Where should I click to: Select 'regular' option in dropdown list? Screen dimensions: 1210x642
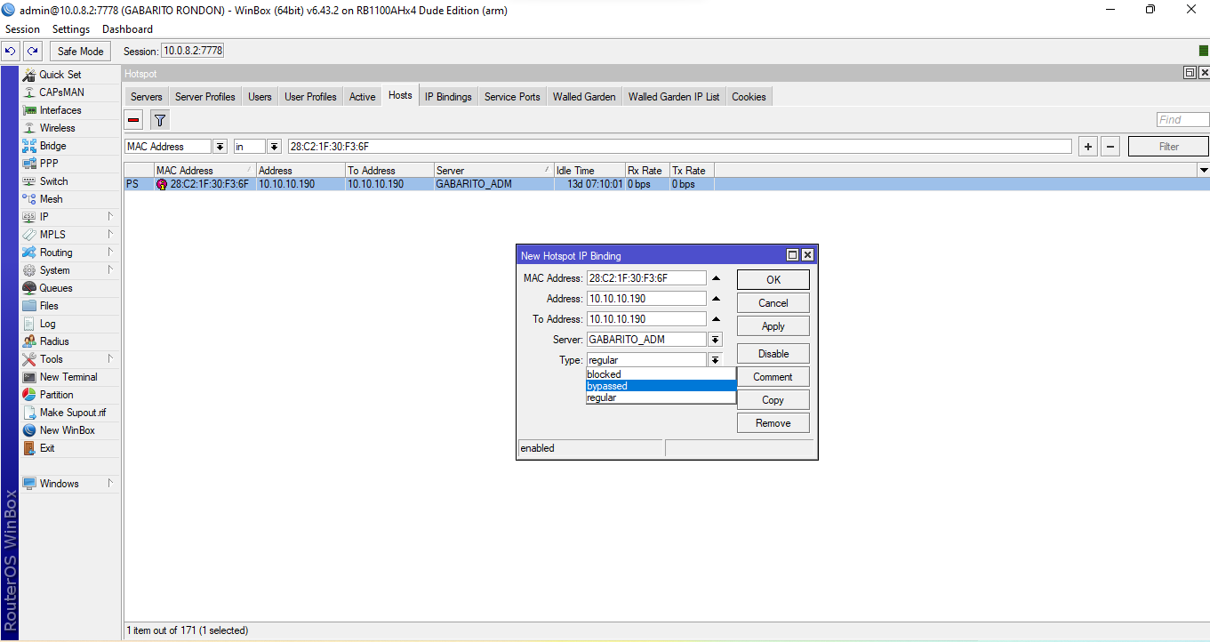pos(661,397)
